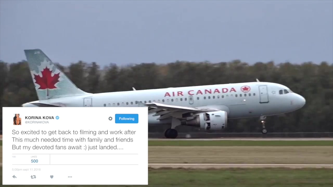Viewport: 333px width, 187px height.
Task: Toggle the Following button
Action: [x=127, y=119]
